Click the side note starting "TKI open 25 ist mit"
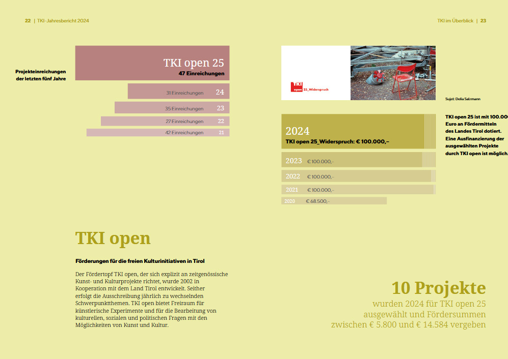Image resolution: width=508 pixels, height=359 pixels. pyautogui.click(x=476, y=135)
